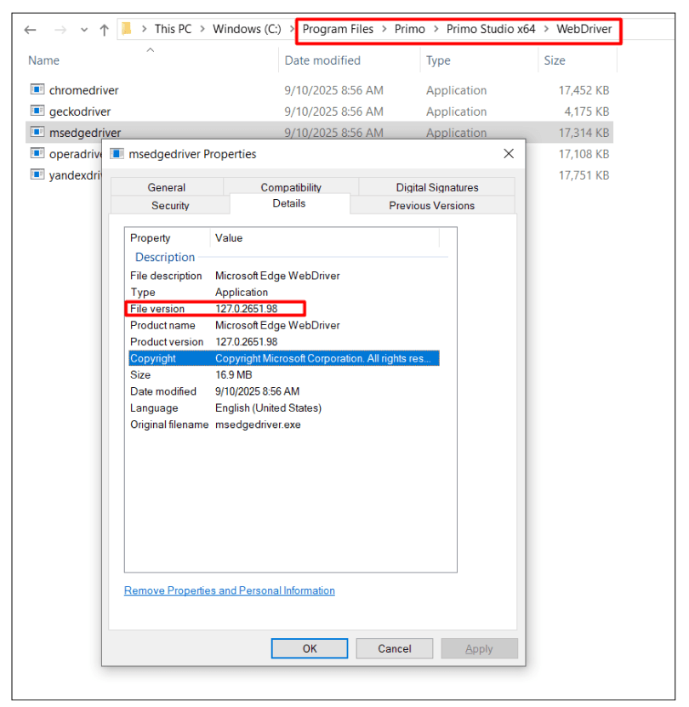Click the Up one level arrow
This screenshot has height=707, width=689.
pos(105,30)
